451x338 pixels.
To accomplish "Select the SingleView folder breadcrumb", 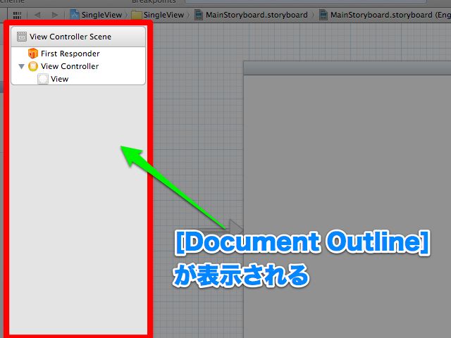I will (158, 15).
